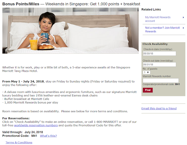Click the arrow beside Join Marriott Rewards
The image size is (187, 145).
pos(183,28)
